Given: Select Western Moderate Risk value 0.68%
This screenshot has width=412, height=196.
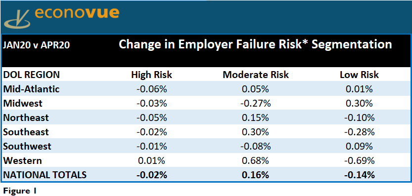Looking at the screenshot, I should point(256,160).
